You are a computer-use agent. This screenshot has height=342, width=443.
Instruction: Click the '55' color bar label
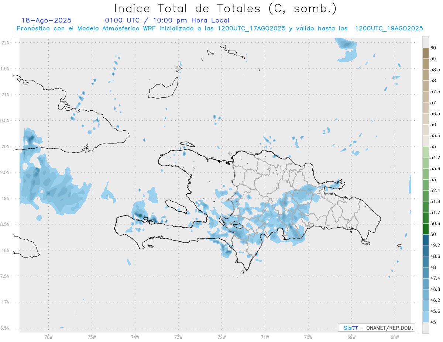coord(433,146)
